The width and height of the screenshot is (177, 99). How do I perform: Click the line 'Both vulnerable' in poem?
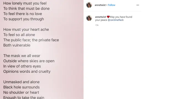(x=17, y=45)
